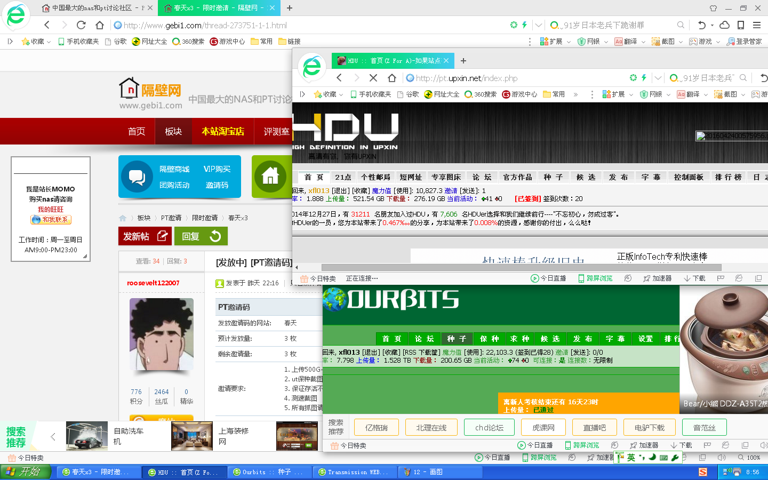Click the blue chat bubble icon on gebi1 page
The height and width of the screenshot is (480, 768).
[137, 177]
